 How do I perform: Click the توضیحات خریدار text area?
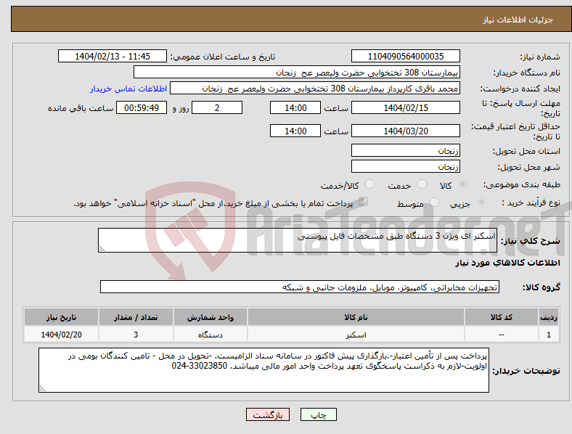coord(263,370)
